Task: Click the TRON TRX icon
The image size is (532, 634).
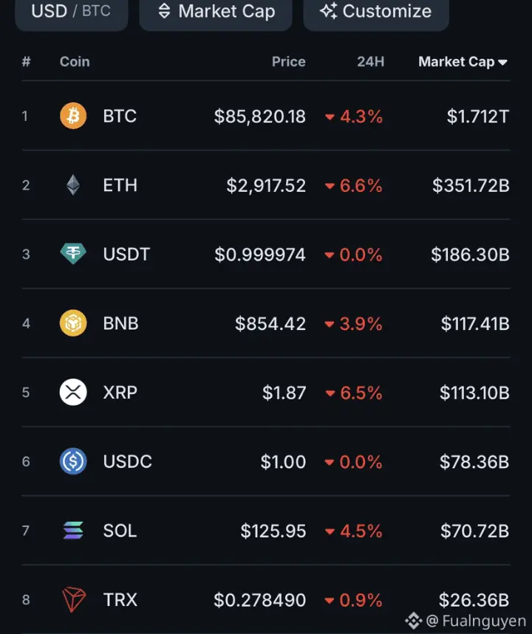Action: click(74, 599)
